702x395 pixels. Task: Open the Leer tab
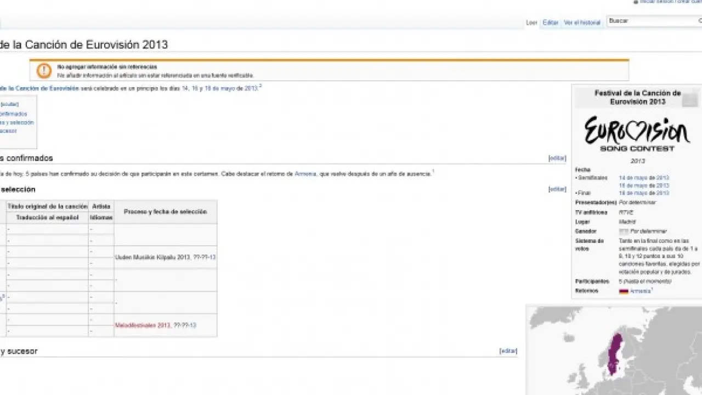[531, 22]
